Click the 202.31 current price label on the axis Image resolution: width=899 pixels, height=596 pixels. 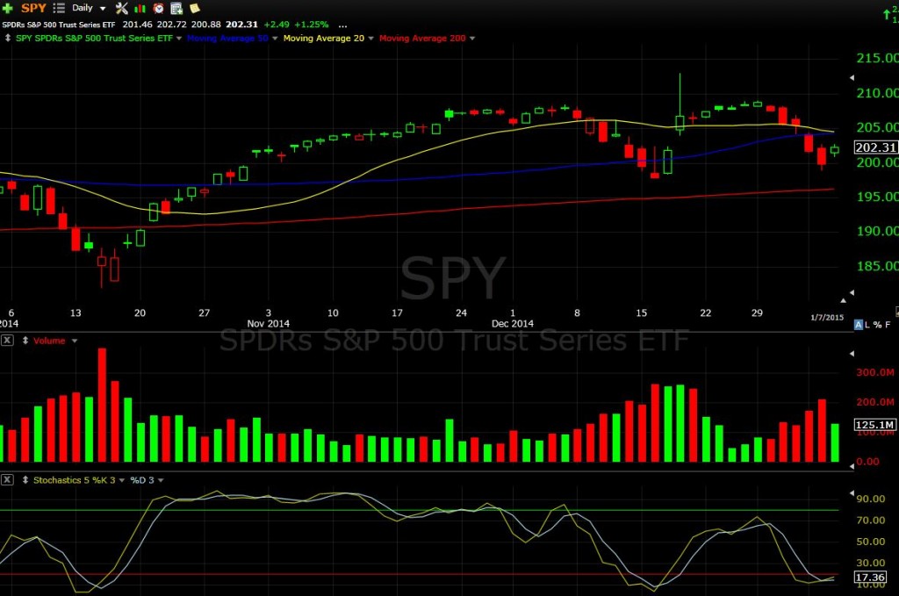coord(875,147)
